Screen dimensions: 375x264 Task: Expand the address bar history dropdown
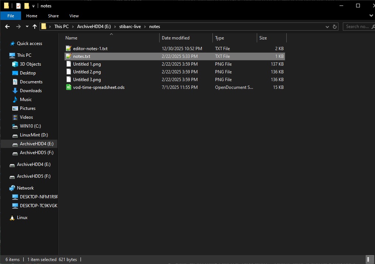[327, 27]
